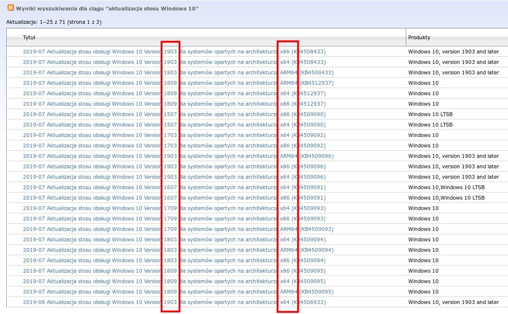The width and height of the screenshot is (508, 314).
Task: Open the 1507 x64 KB4509090 update link
Action: 174,125
